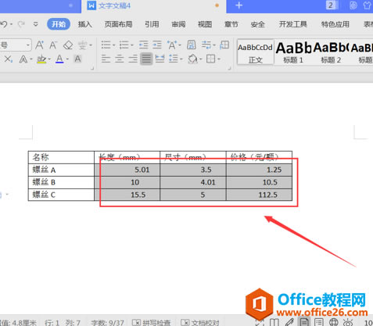Image resolution: width=373 pixels, height=326 pixels.
Task: Click the yellow text highlight color button
Action: click(x=41, y=59)
